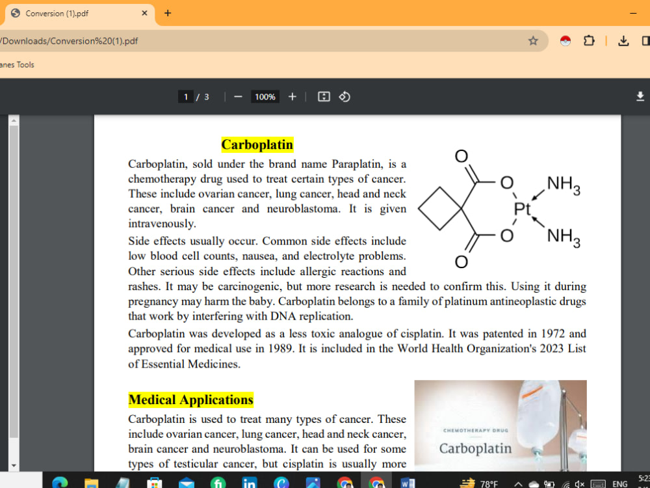Open Mail app from taskbar
The width and height of the screenshot is (650, 488).
click(x=186, y=483)
